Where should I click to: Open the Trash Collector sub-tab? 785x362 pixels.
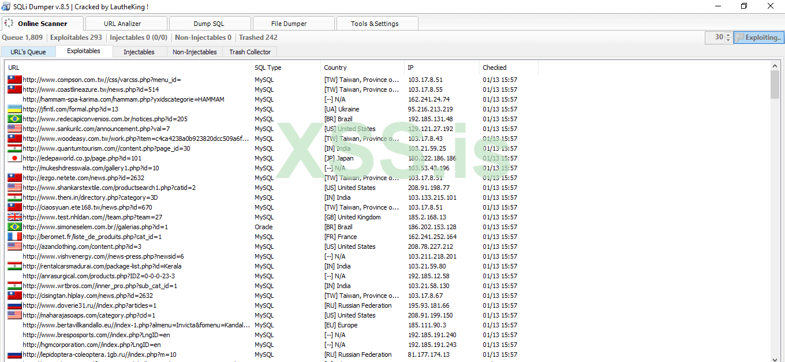point(250,52)
